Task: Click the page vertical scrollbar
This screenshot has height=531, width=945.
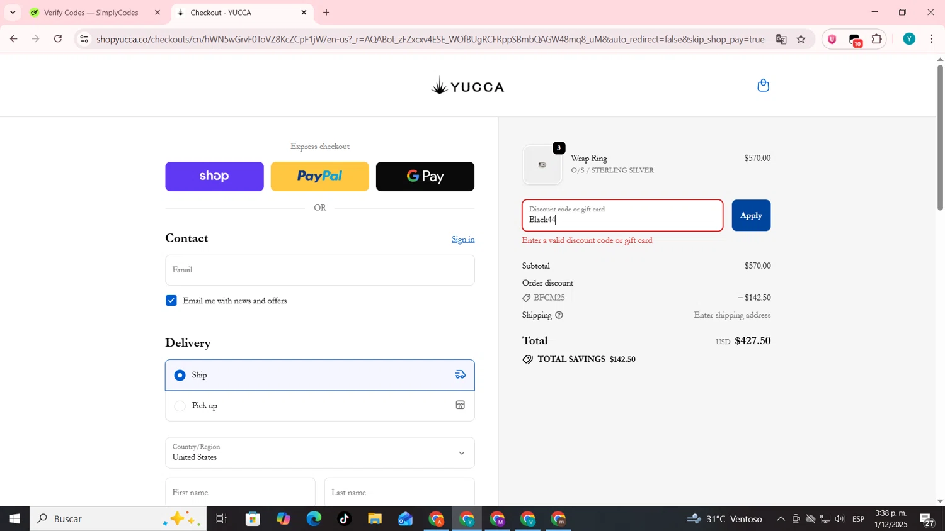Action: click(x=940, y=138)
